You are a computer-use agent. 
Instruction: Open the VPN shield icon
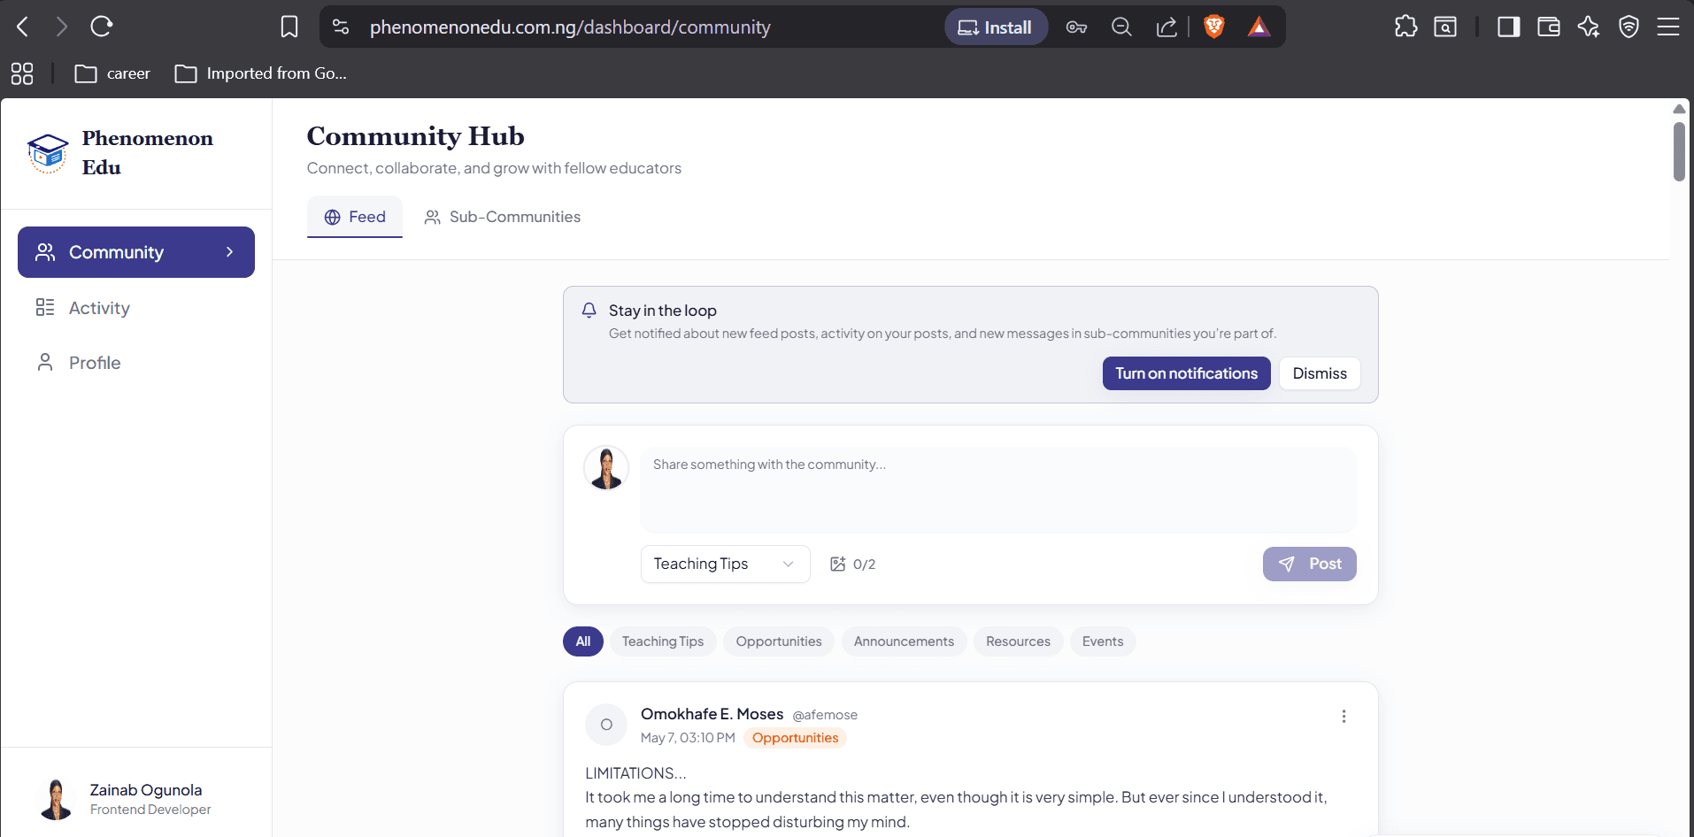1629,27
